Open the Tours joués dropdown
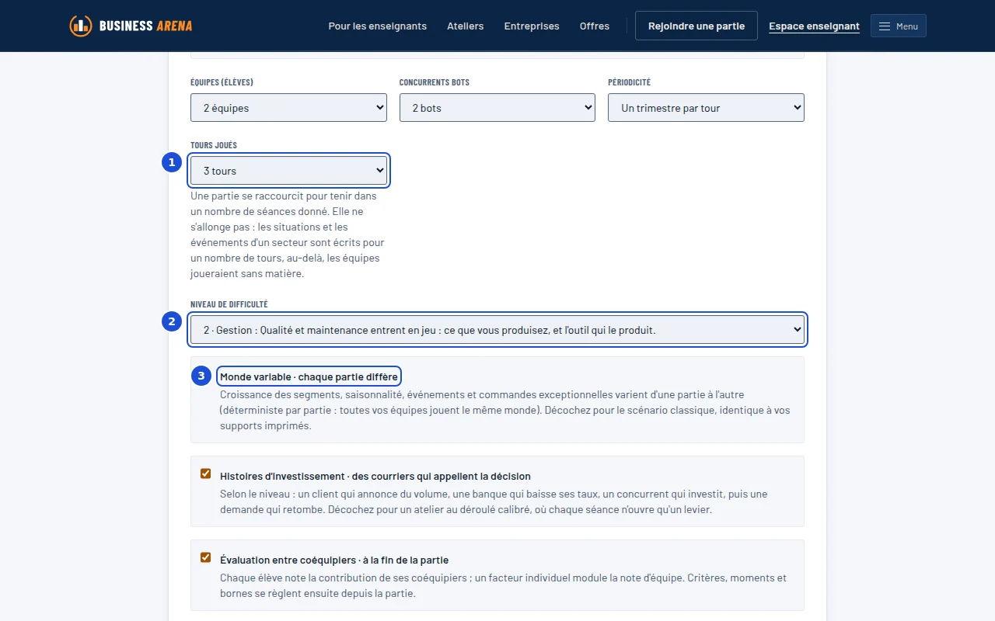Viewport: 995px width, 621px height. pyautogui.click(x=288, y=171)
